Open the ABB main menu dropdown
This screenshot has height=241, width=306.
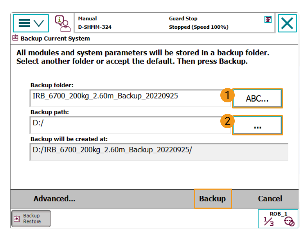31,23
